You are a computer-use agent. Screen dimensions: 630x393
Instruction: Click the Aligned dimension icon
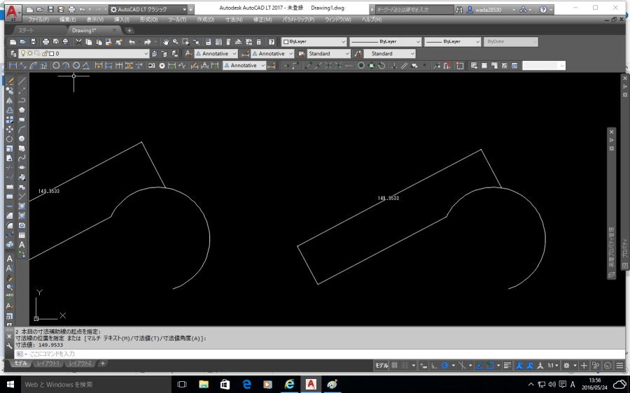coord(23,66)
